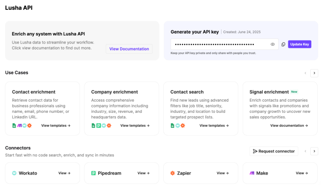This screenshot has height=185, width=321.
Task: Click the Workato icon in Contact search card
Action: pos(178,126)
